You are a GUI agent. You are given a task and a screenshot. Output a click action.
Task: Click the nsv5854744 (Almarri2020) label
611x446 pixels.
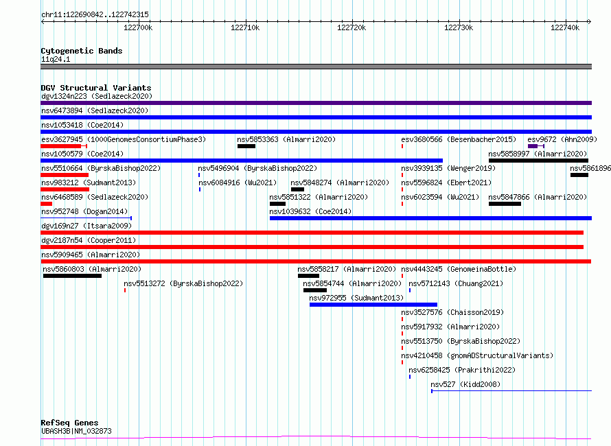tap(352, 283)
